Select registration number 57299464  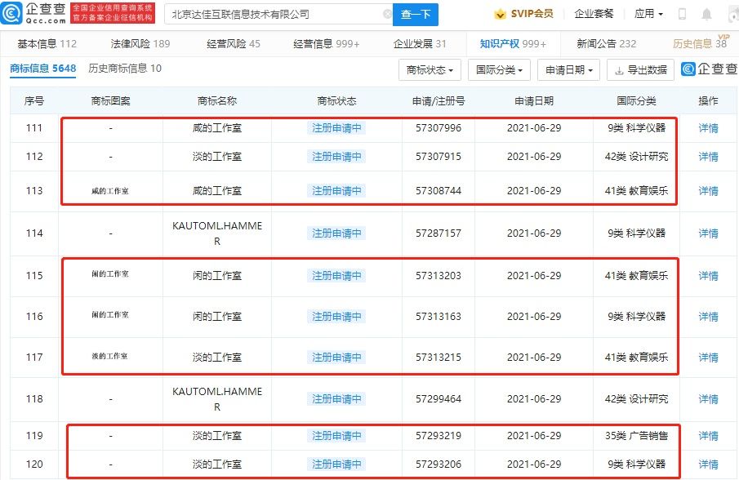tap(439, 399)
